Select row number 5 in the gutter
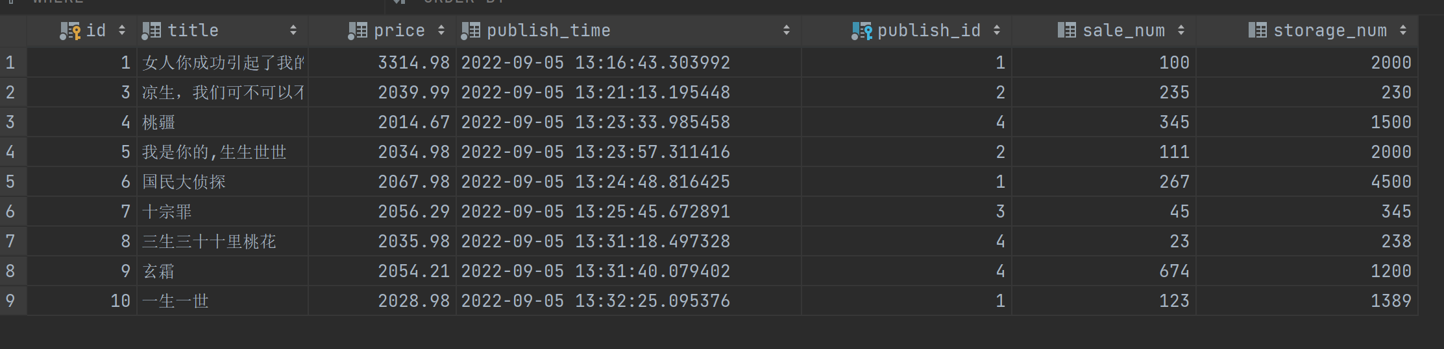1444x349 pixels. pos(10,182)
